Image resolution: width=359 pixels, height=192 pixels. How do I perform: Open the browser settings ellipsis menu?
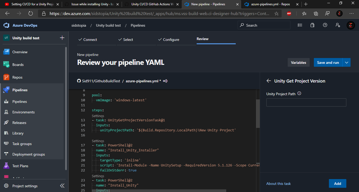(352, 13)
